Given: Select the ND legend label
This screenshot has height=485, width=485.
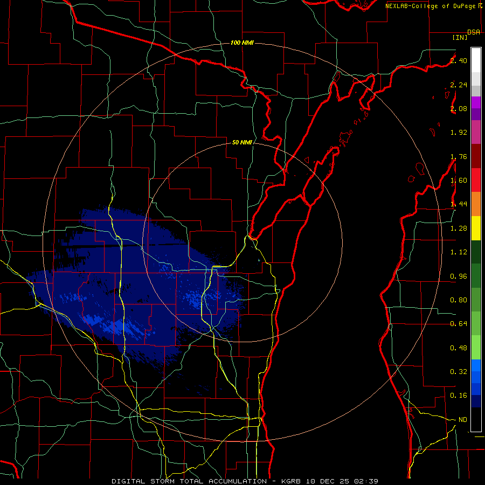Looking at the screenshot, I should (x=463, y=420).
